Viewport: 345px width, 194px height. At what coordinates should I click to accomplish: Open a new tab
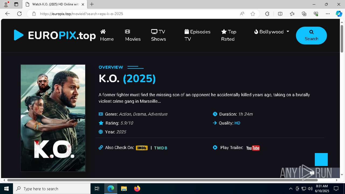(x=92, y=4)
